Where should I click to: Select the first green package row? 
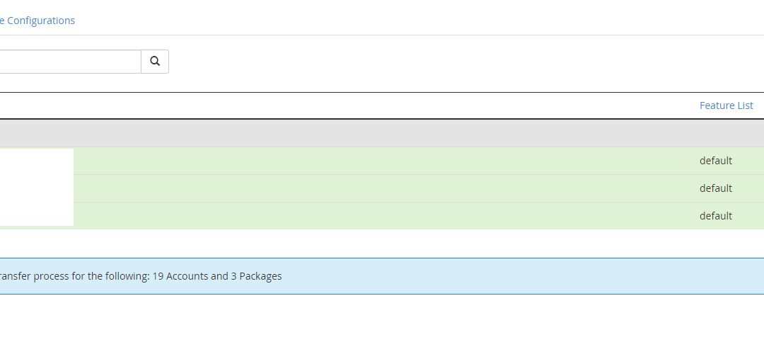(419, 161)
